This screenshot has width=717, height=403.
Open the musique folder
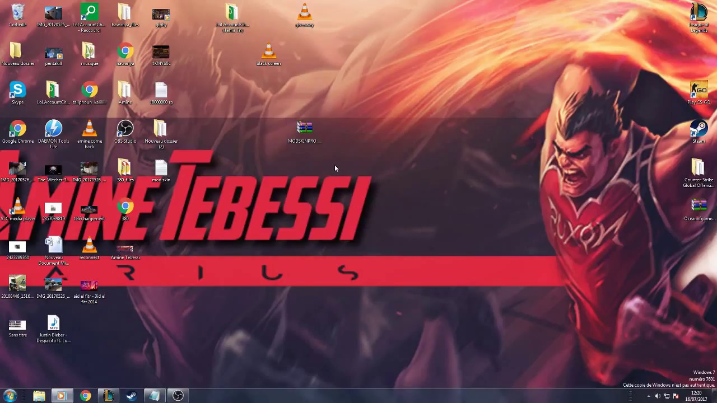coord(89,54)
